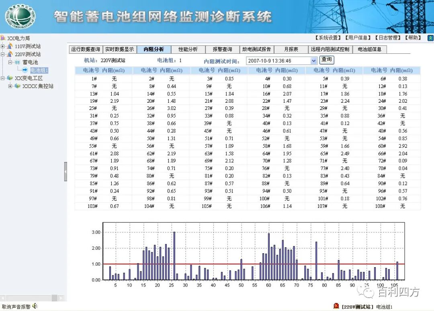Click battery 60# resistance value 2.92
Viewport: 434px width, 311px height.
403,146
